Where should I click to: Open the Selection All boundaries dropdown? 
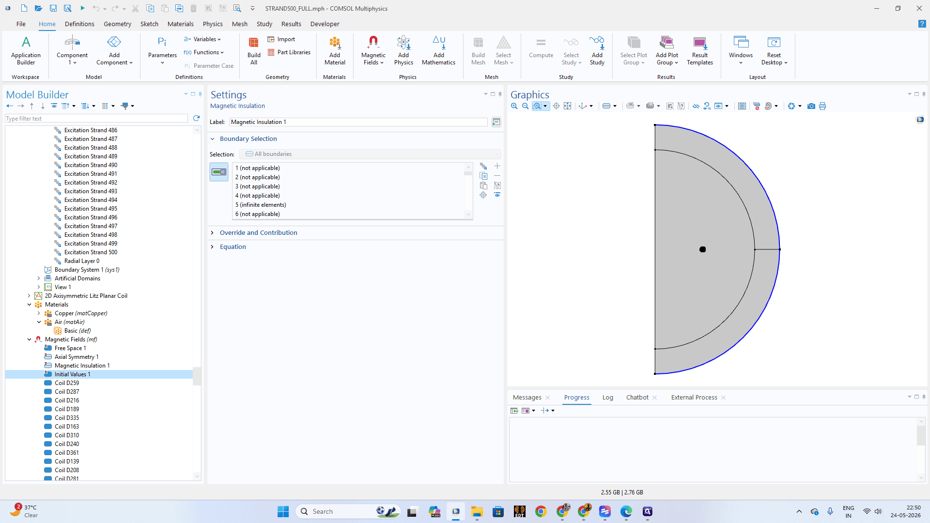(x=370, y=154)
